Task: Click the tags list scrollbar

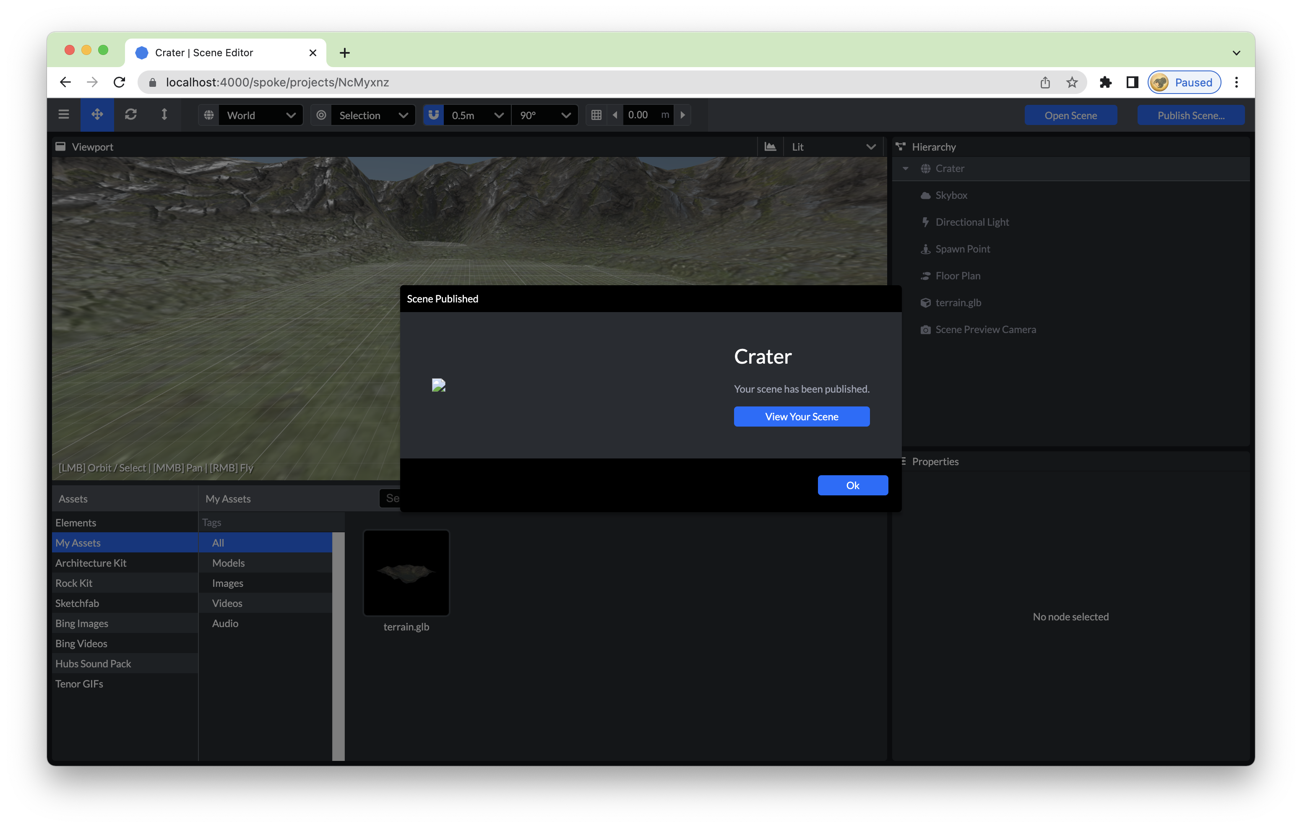Action: 339,646
